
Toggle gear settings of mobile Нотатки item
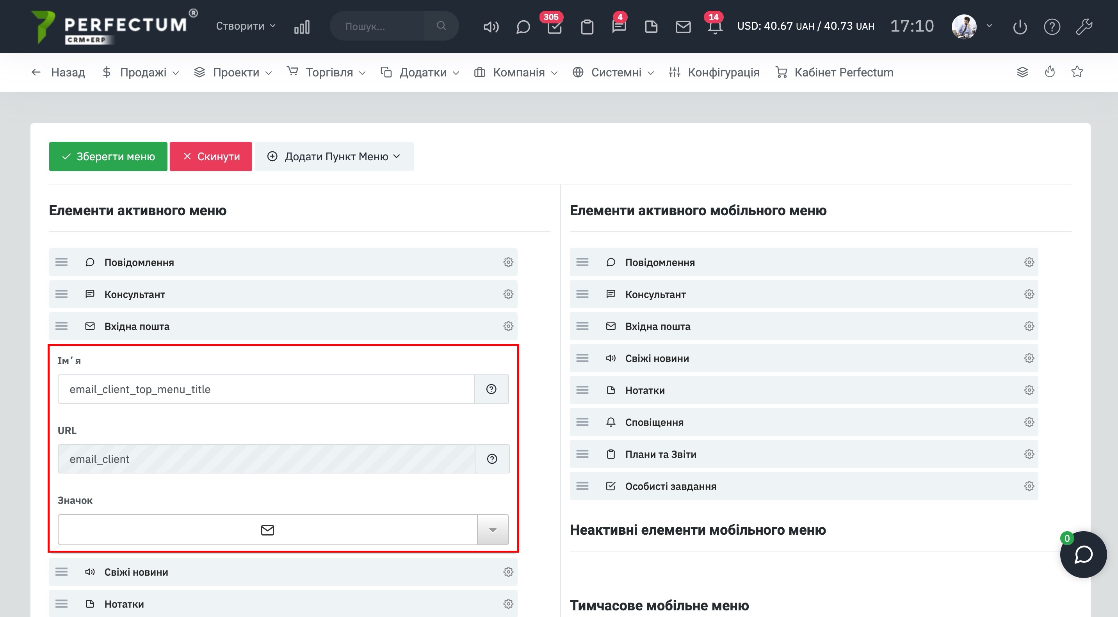tap(1029, 390)
